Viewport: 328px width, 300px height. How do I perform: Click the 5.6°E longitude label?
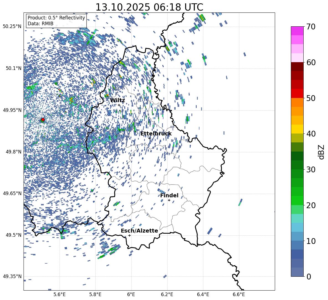[x=60, y=294]
